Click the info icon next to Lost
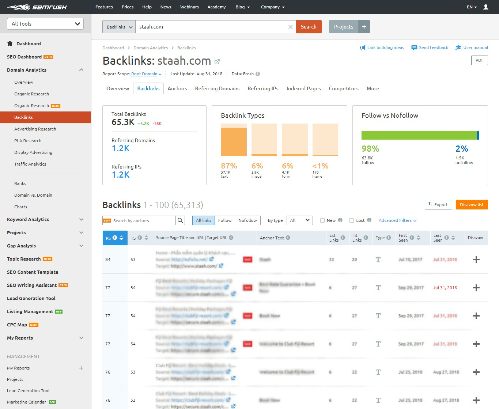The width and height of the screenshot is (499, 409). [369, 220]
